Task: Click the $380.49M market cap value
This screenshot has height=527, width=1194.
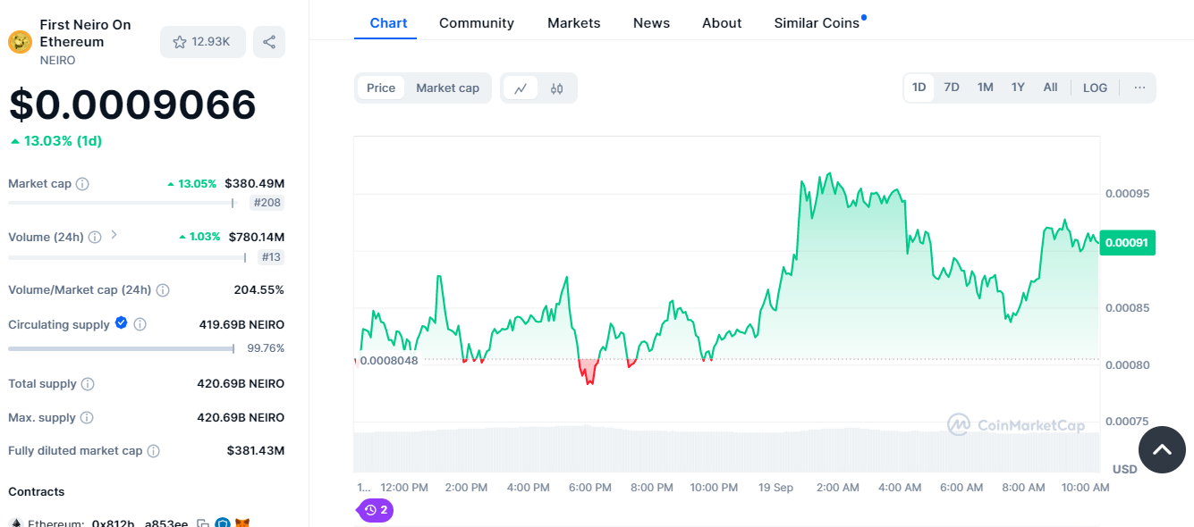Action: [x=255, y=184]
